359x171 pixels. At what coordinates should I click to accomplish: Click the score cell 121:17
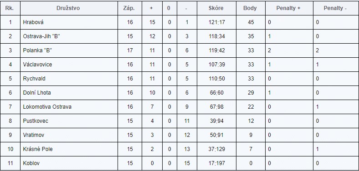pyautogui.click(x=217, y=22)
